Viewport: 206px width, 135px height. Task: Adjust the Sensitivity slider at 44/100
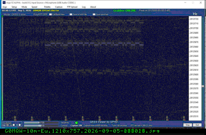[41, 123]
